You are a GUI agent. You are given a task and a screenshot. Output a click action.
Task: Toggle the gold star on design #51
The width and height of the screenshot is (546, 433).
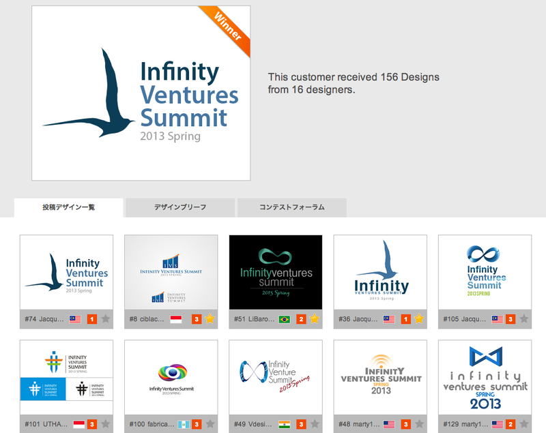pyautogui.click(x=315, y=319)
